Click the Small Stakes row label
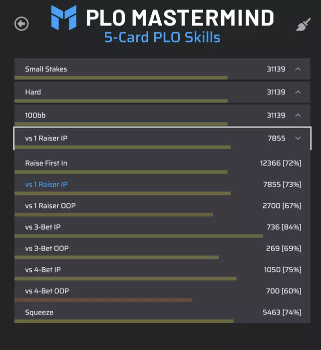The height and width of the screenshot is (350, 321). point(46,69)
